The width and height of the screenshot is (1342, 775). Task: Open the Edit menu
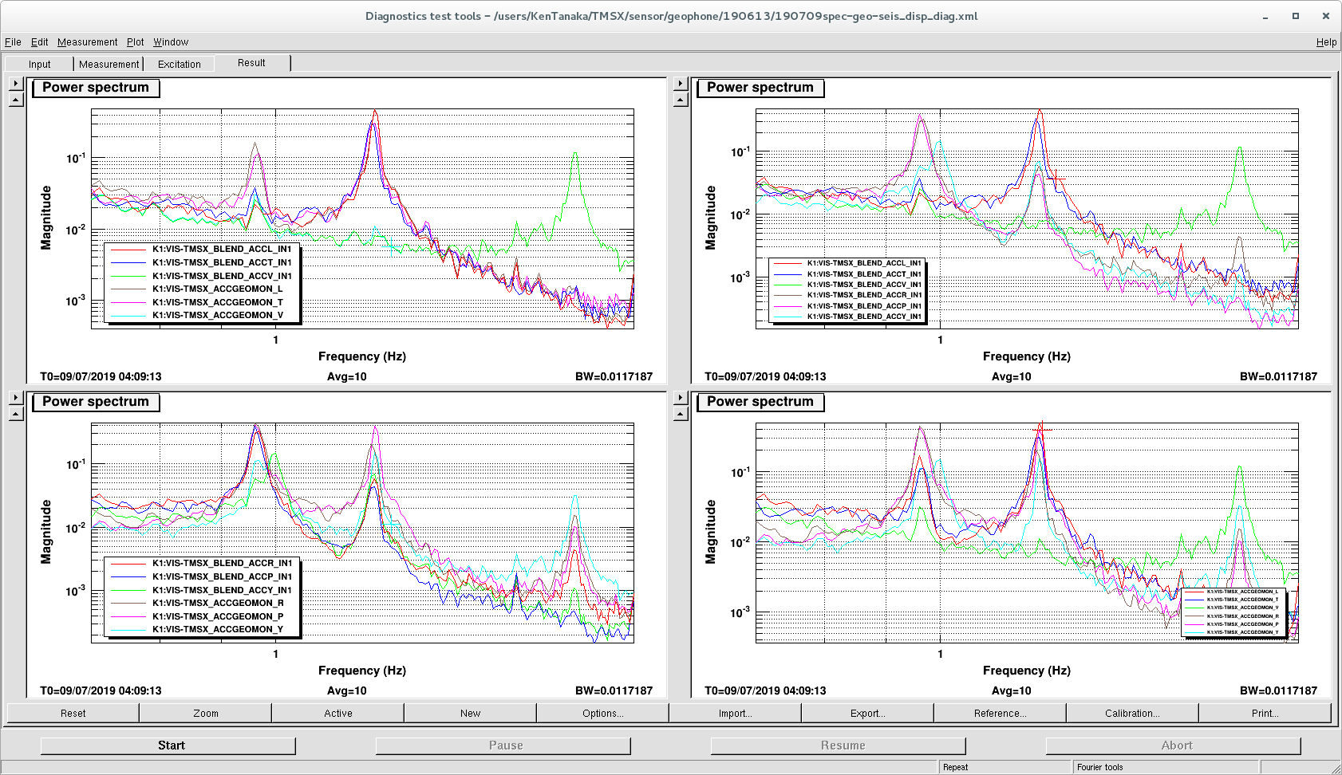point(40,42)
